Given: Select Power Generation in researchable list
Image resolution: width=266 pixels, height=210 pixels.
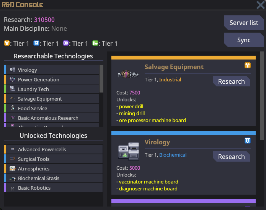Looking at the screenshot, I should point(52,79).
